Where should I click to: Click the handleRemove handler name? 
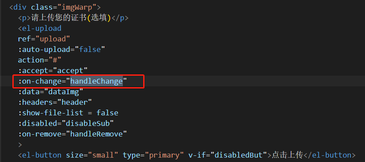pos(97,134)
